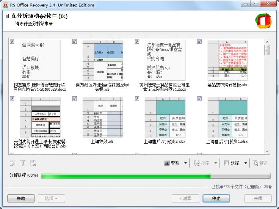Click the 请等待至分析结束 subtitle text
Screen dimensions: 279x209
click(34, 24)
